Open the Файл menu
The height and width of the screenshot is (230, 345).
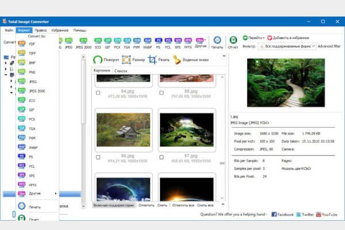pyautogui.click(x=9, y=30)
